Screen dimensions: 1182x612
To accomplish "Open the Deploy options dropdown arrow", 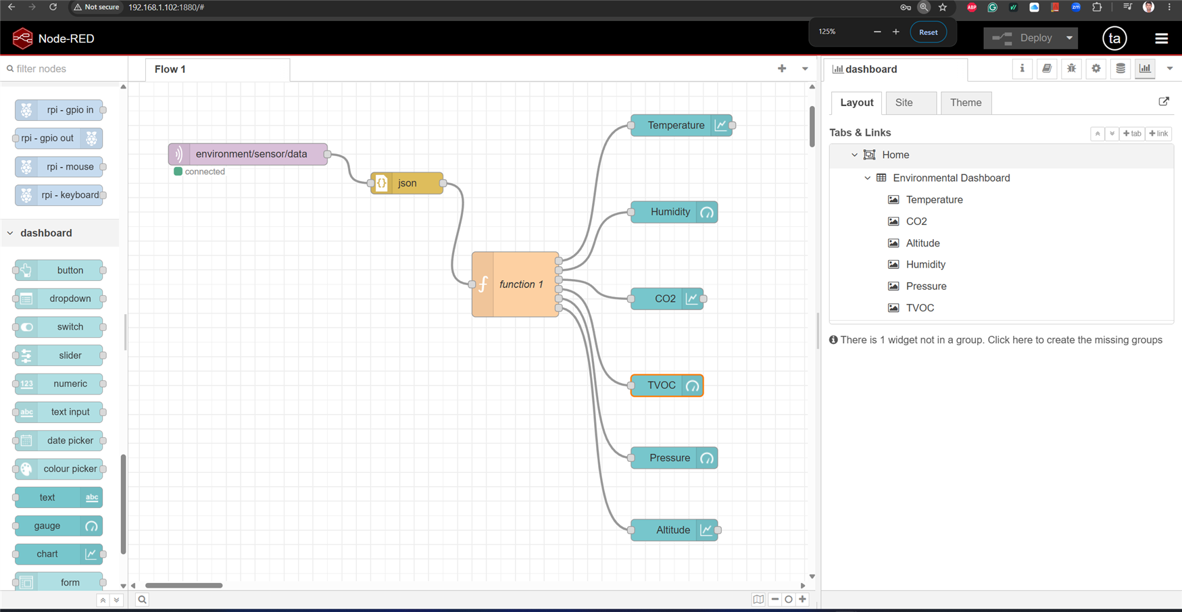I will [1069, 39].
